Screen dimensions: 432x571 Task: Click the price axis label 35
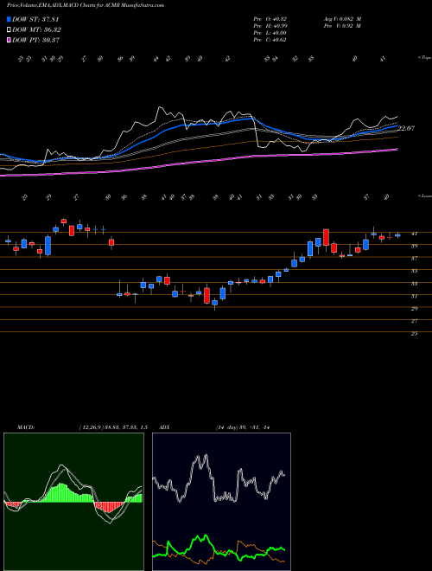coord(414,272)
